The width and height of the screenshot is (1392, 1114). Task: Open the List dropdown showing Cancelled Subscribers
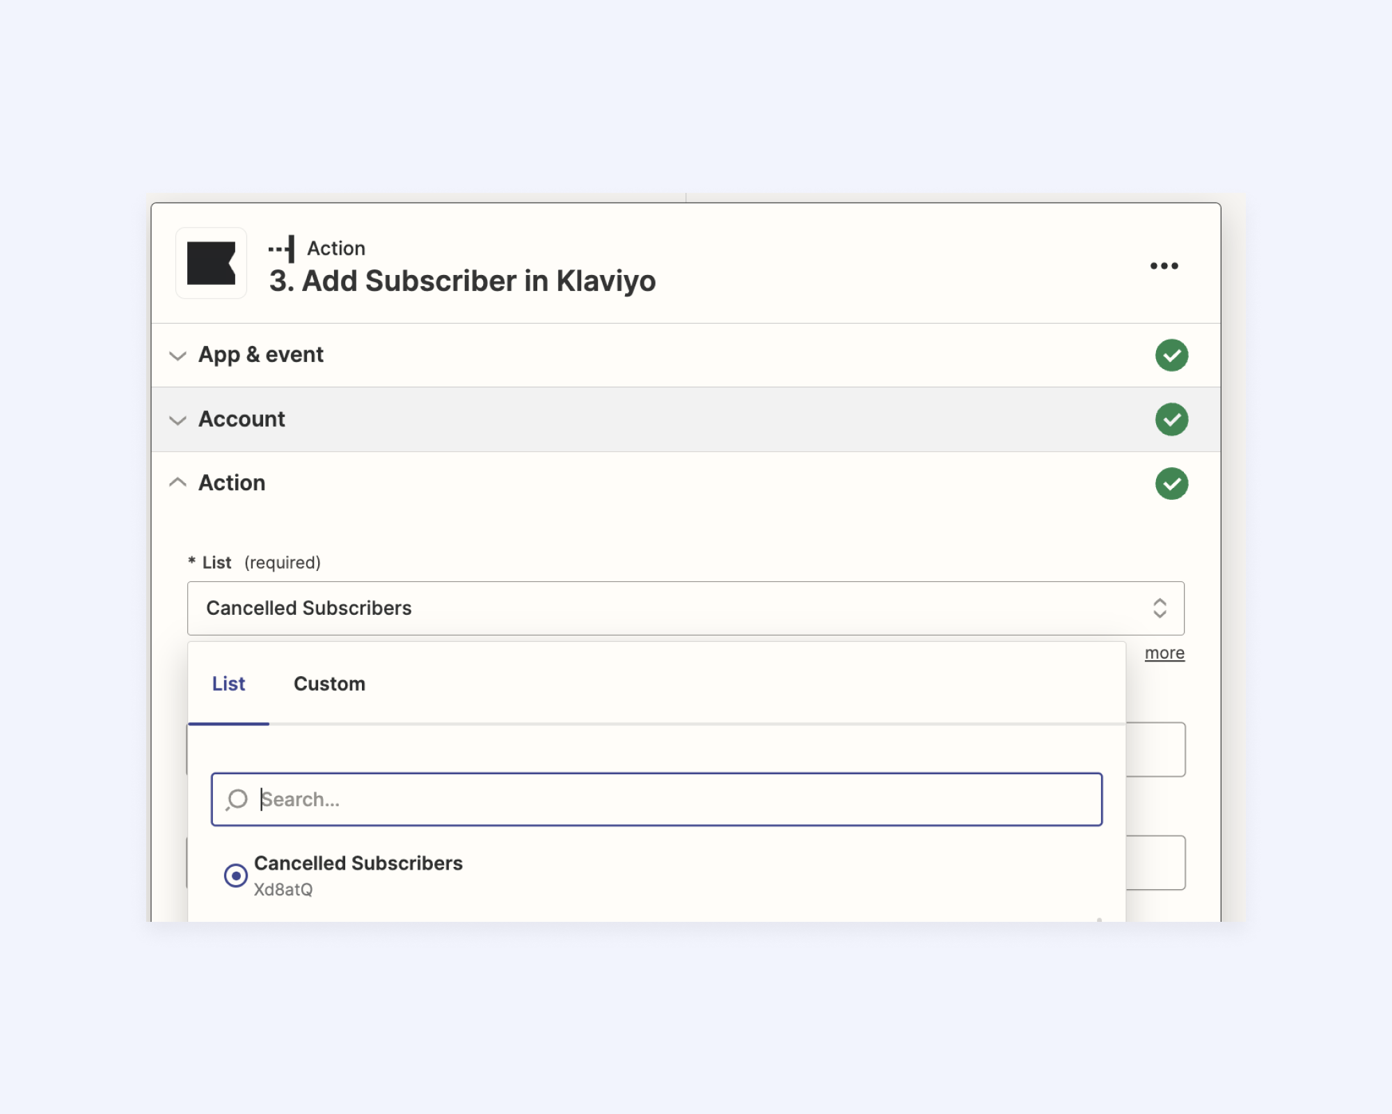[686, 608]
